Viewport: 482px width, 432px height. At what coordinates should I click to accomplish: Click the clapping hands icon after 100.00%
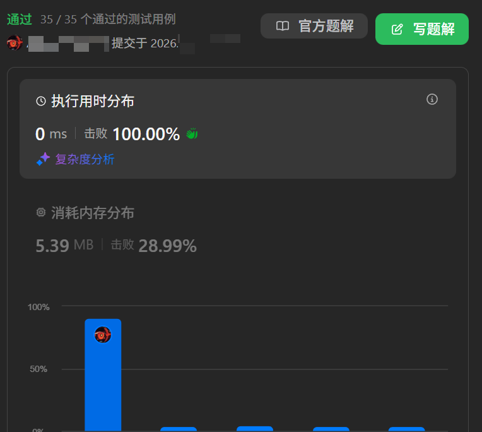point(192,133)
